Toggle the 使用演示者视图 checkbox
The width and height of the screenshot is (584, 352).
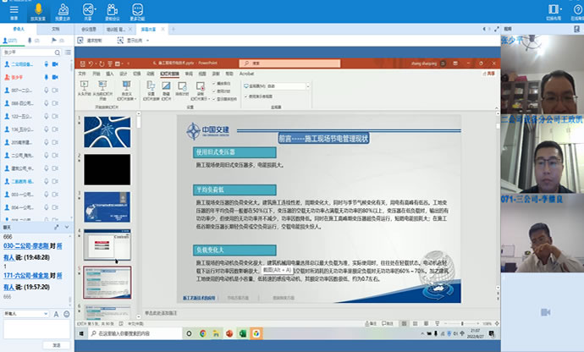pos(246,96)
